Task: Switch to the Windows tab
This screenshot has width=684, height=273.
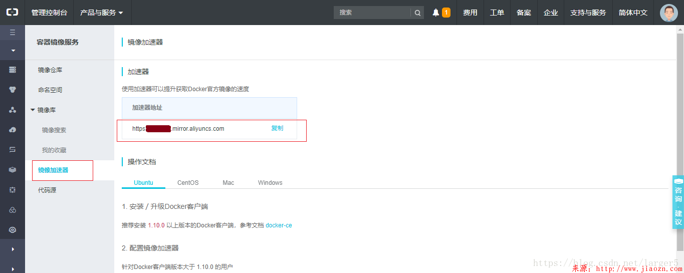Action: [x=270, y=183]
